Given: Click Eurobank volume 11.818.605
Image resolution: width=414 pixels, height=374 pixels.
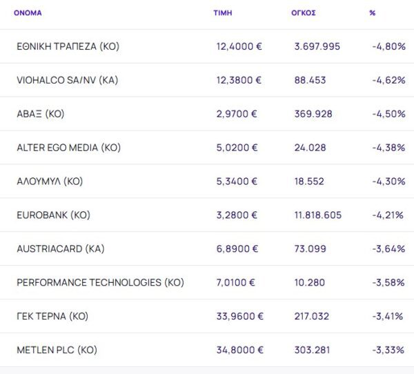Looking at the screenshot, I should [x=317, y=215].
